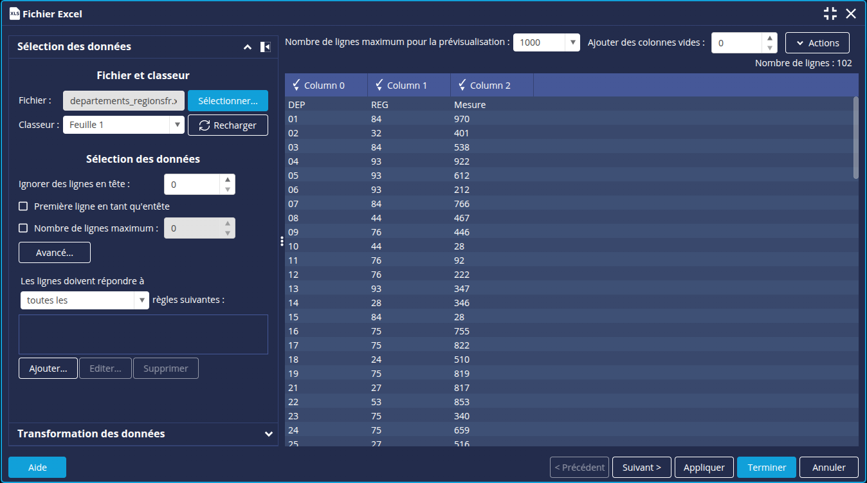This screenshot has height=483, width=867.
Task: Click the panel collapse-to-side icon
Action: [265, 47]
